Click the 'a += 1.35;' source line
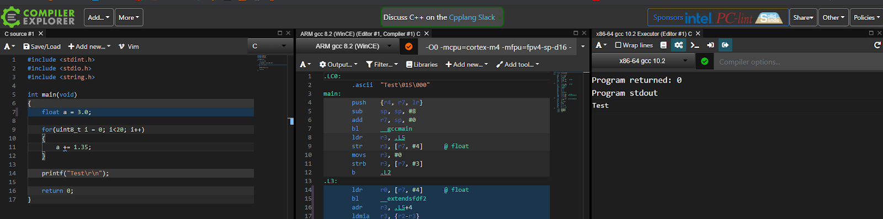This screenshot has height=219, width=883. click(x=73, y=147)
